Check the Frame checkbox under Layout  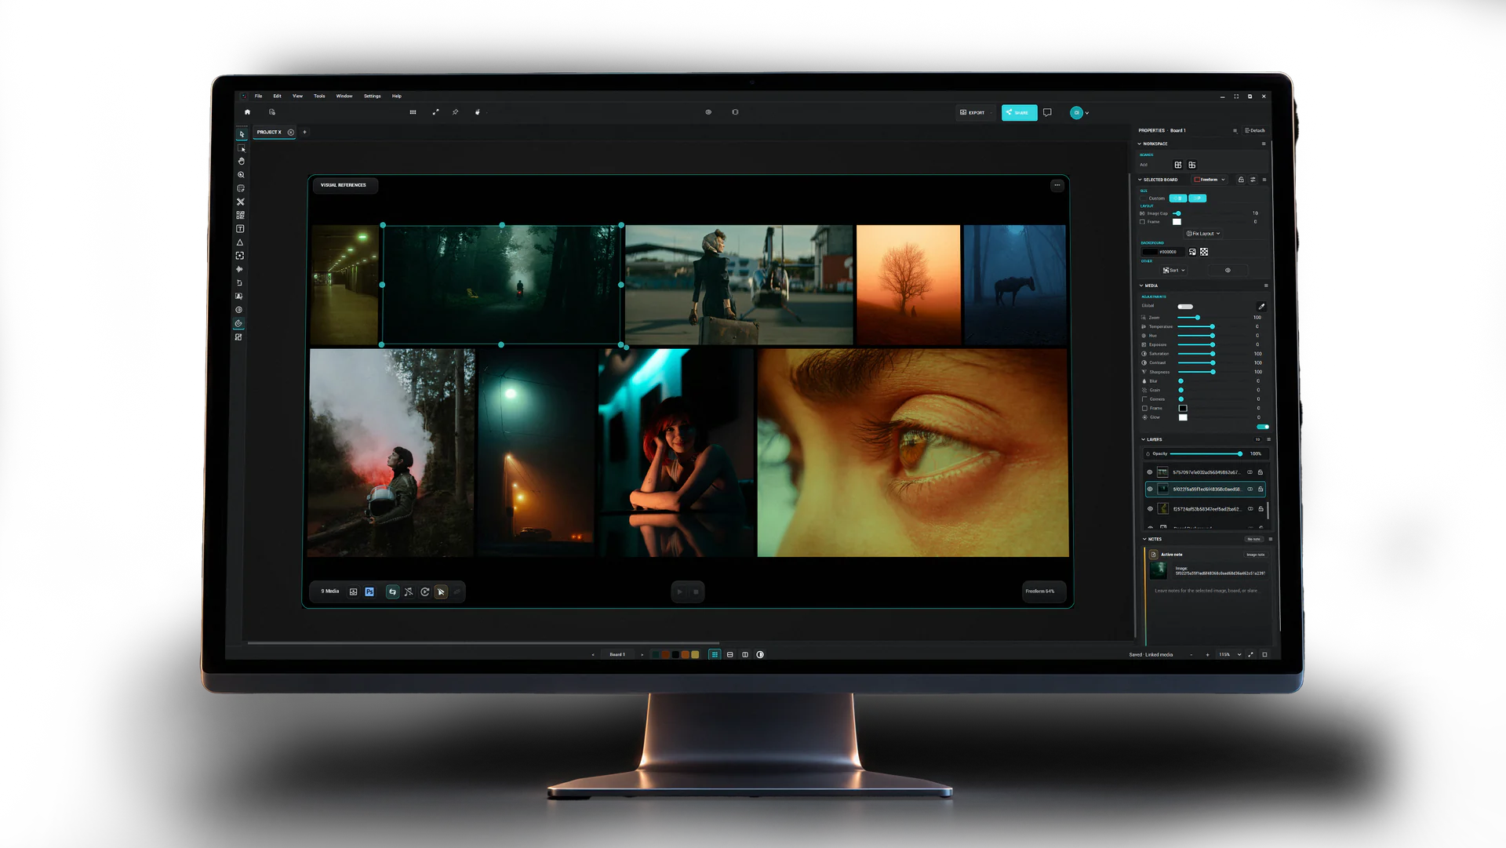1142,222
